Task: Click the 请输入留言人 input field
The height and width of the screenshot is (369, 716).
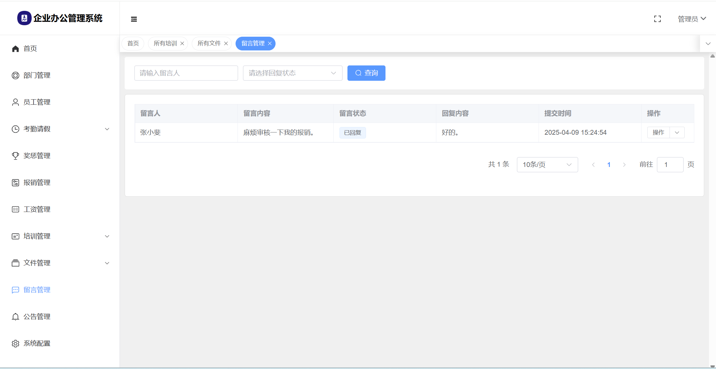Action: pos(186,73)
